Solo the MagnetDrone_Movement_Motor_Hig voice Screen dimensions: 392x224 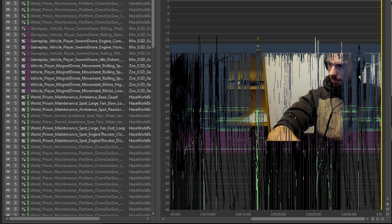(x=15, y=85)
